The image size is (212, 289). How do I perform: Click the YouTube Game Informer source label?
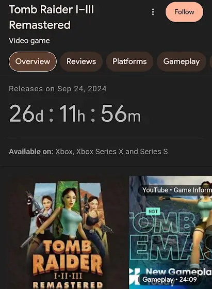pyautogui.click(x=177, y=190)
